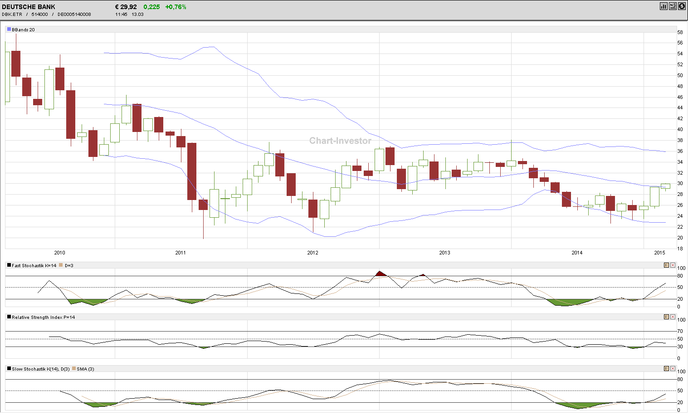Click the 80 level on Fast Stochastik axis
The width and height of the screenshot is (688, 415).
pyautogui.click(x=680, y=276)
